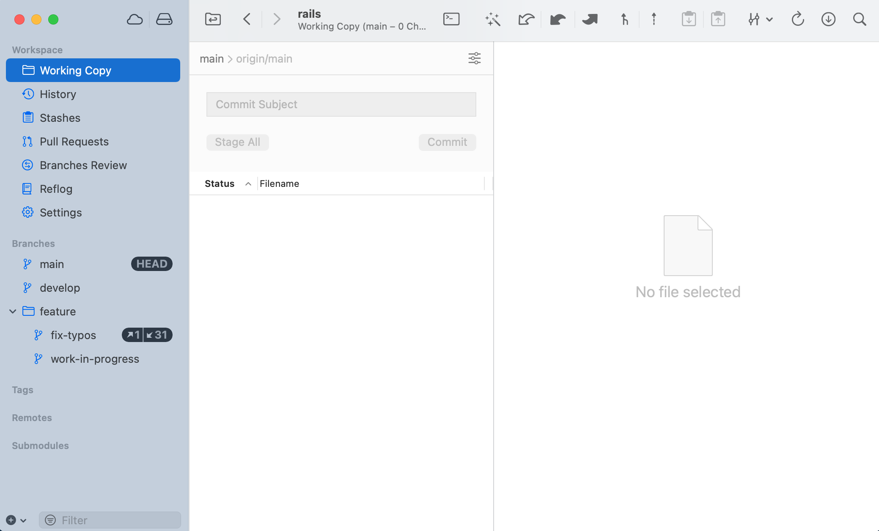879x531 pixels.
Task: Click the Commit Subject text field
Action: coord(341,104)
